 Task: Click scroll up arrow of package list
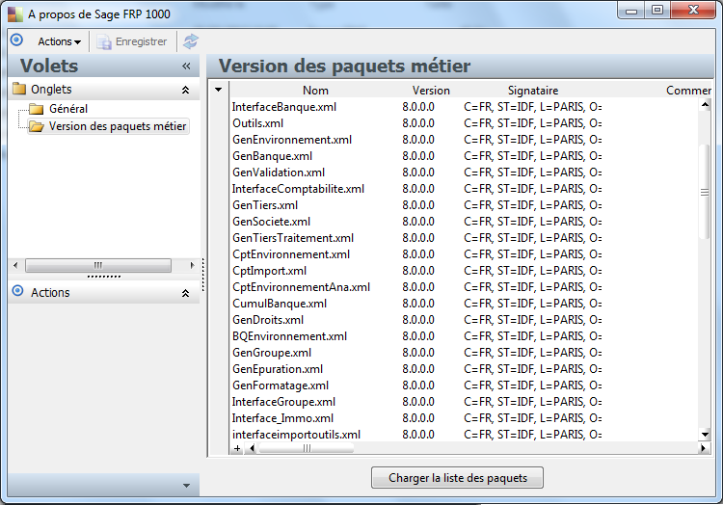705,105
